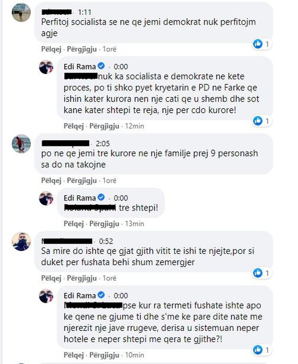
Task: Click like reaction icon on Edi Rama's Farke reply
Action: [x=257, y=121]
